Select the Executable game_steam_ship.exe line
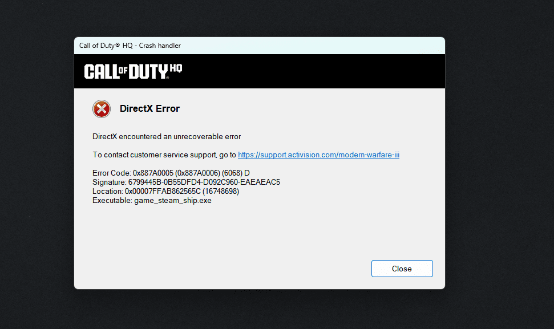The image size is (554, 329). tap(152, 201)
